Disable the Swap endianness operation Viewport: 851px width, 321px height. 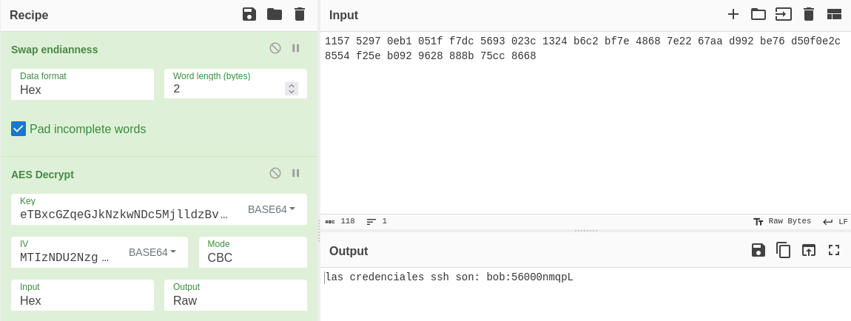click(x=275, y=48)
